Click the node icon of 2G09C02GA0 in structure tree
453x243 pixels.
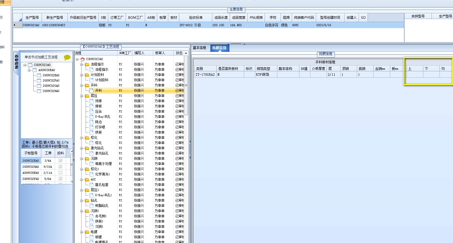(39, 86)
